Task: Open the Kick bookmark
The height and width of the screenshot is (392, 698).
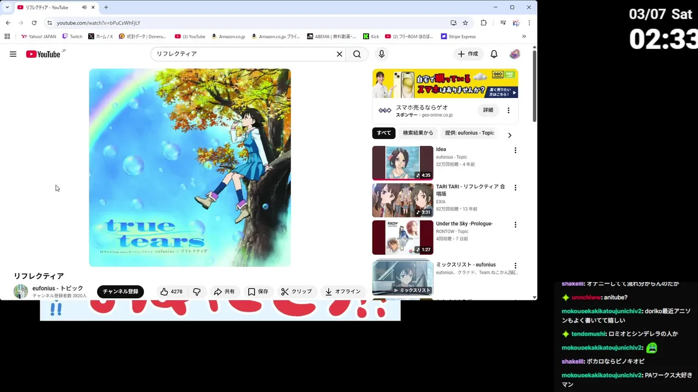Action: tap(371, 36)
